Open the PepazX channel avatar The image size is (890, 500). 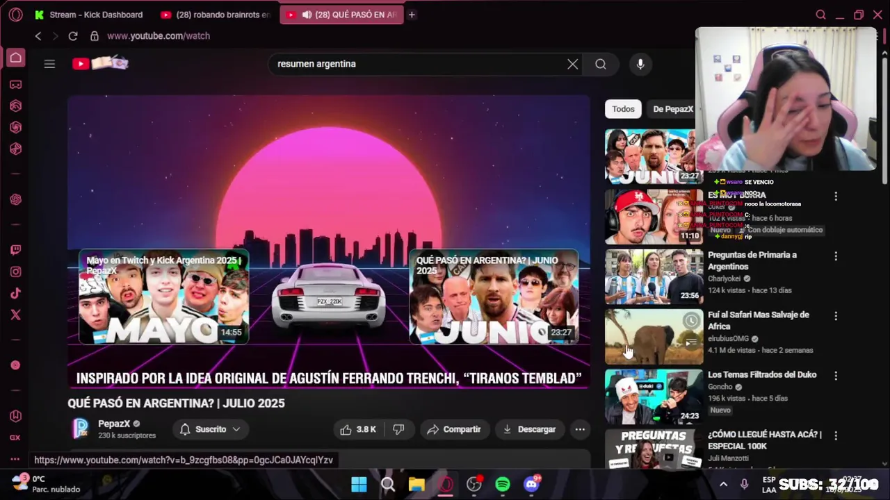(x=81, y=428)
